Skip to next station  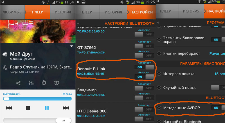pos(66,108)
